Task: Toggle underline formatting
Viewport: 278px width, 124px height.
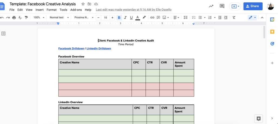Action: pyautogui.click(x=131, y=17)
